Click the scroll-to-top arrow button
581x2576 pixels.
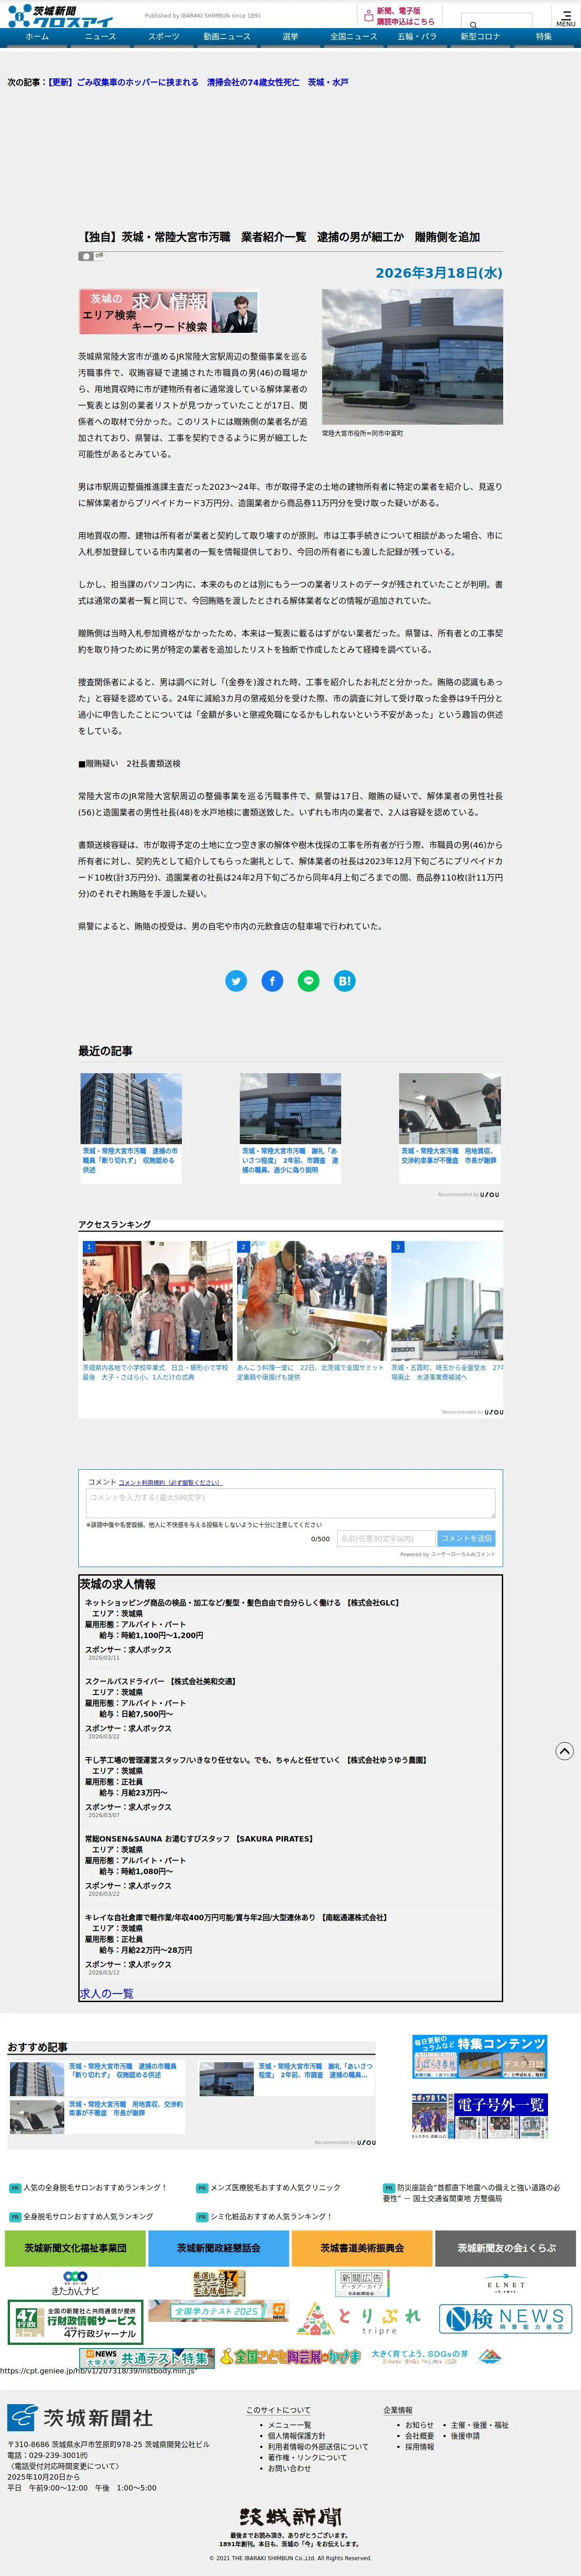(564, 1750)
